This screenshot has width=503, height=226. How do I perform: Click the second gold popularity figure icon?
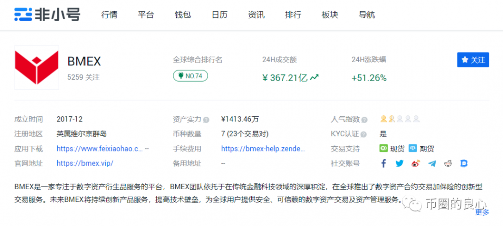click(x=392, y=119)
